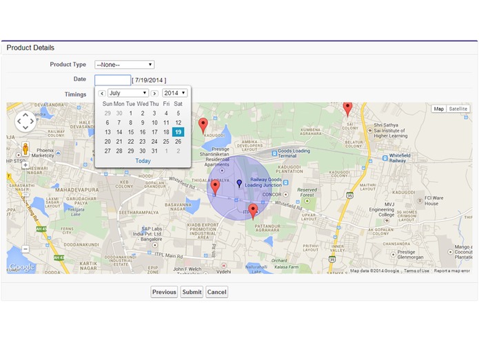
Task: Click the Phoenix Marketcity place marker
Action: point(59,153)
